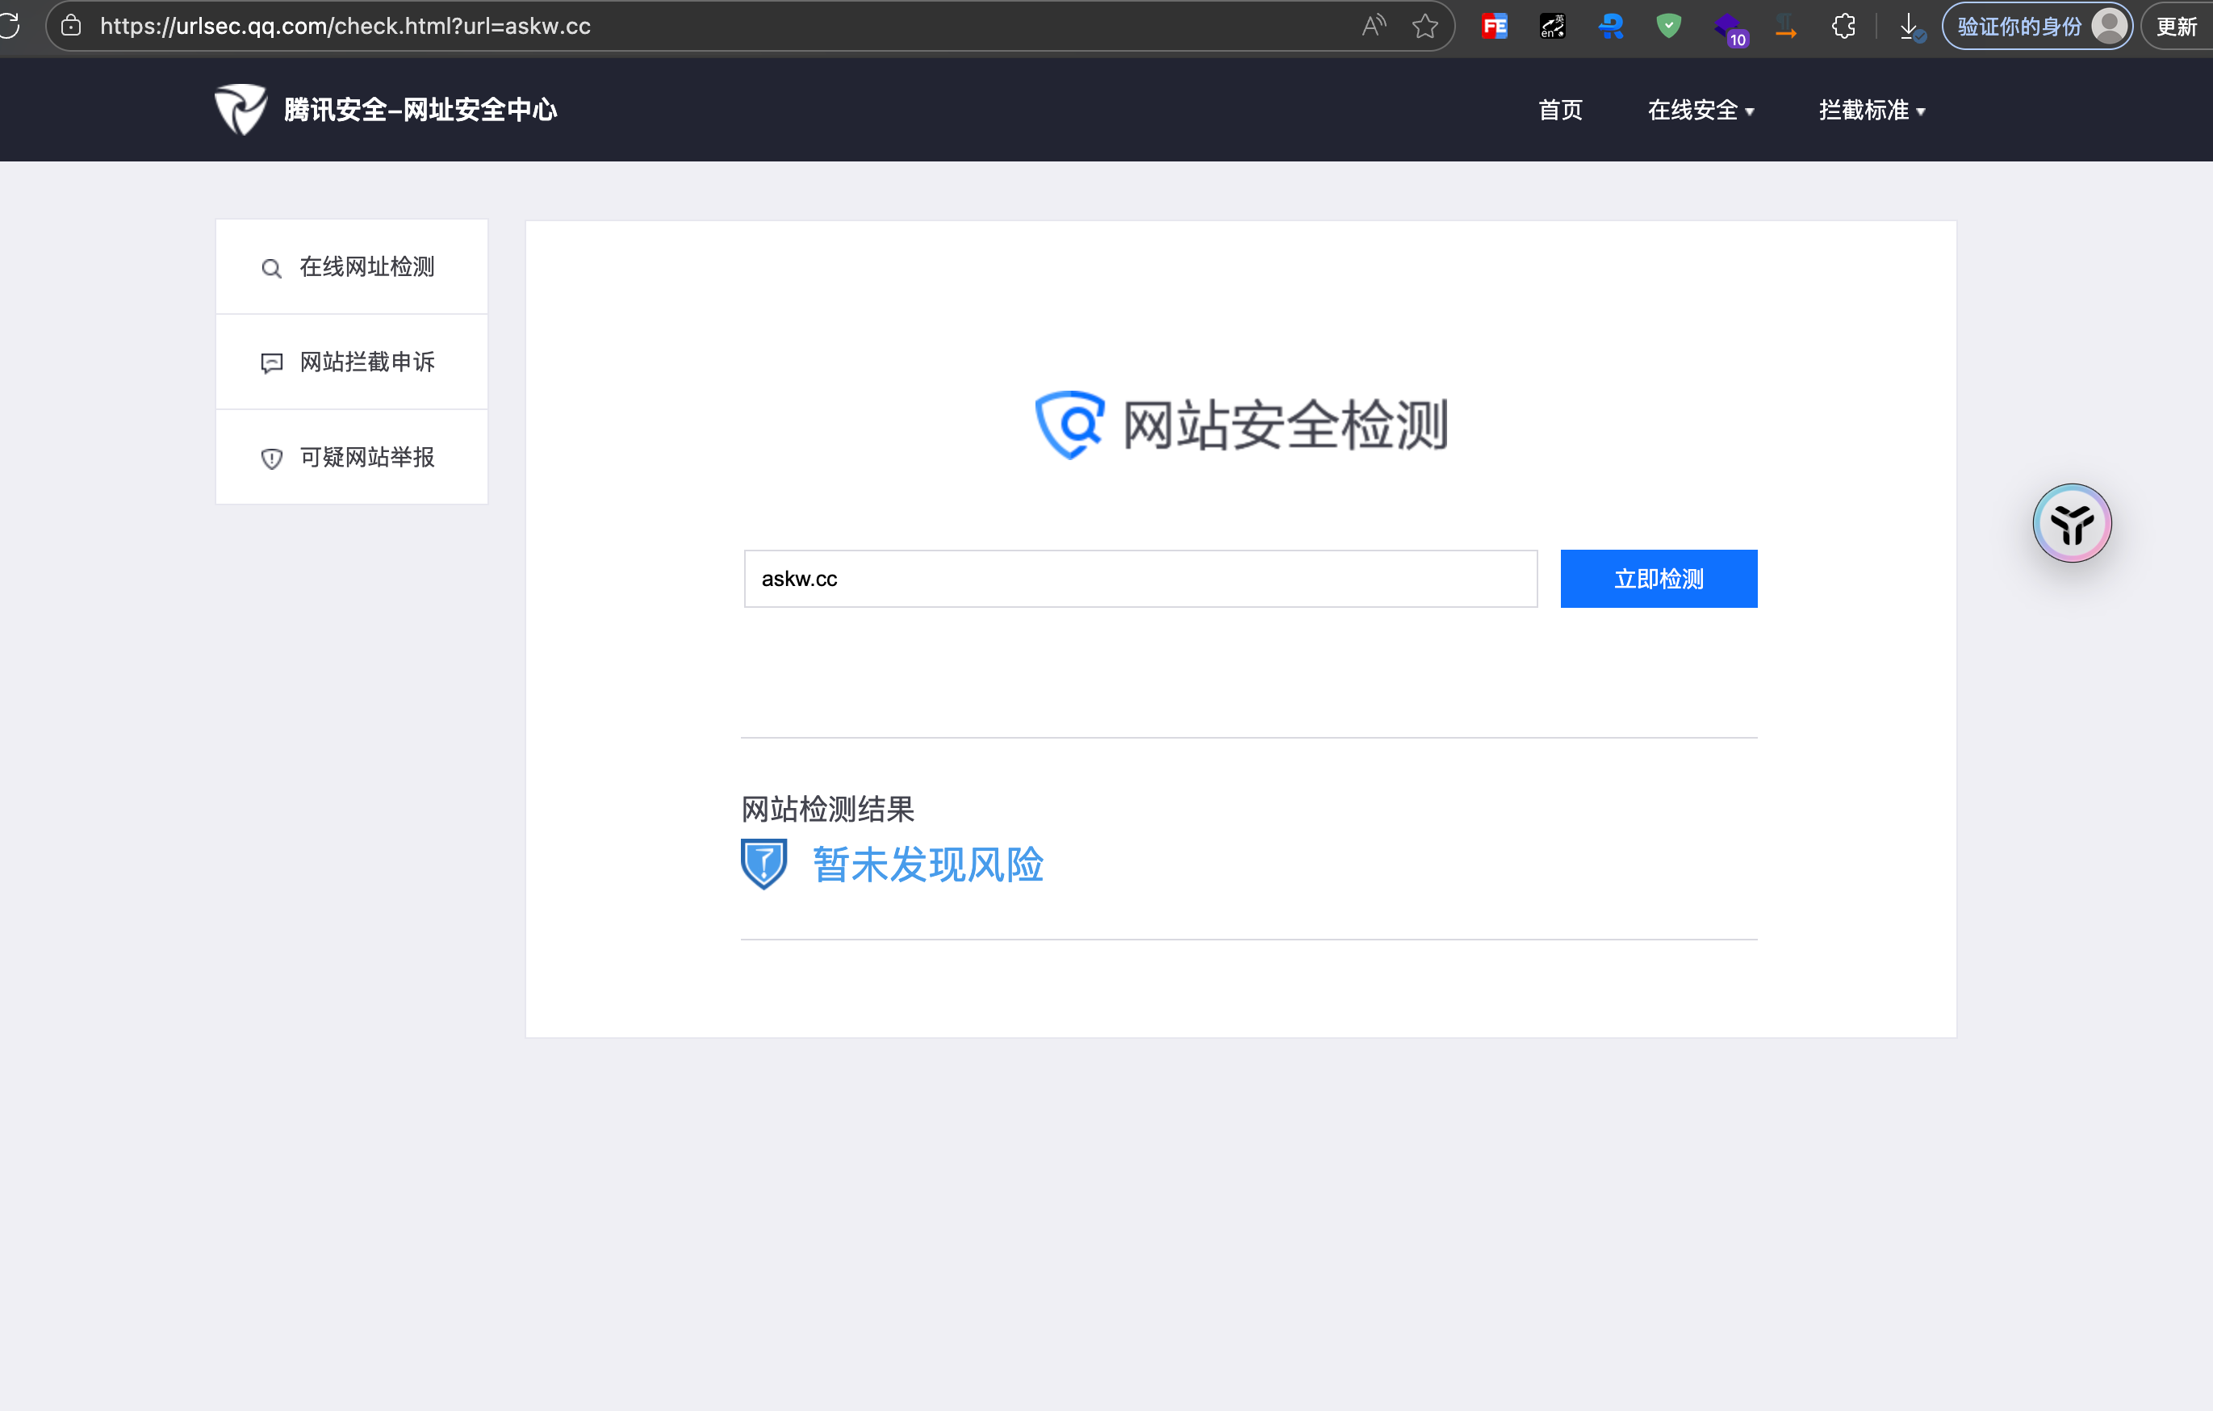Screen dimensions: 2213x1411
Task: Click the purple extension with badge 10
Action: tap(1729, 27)
